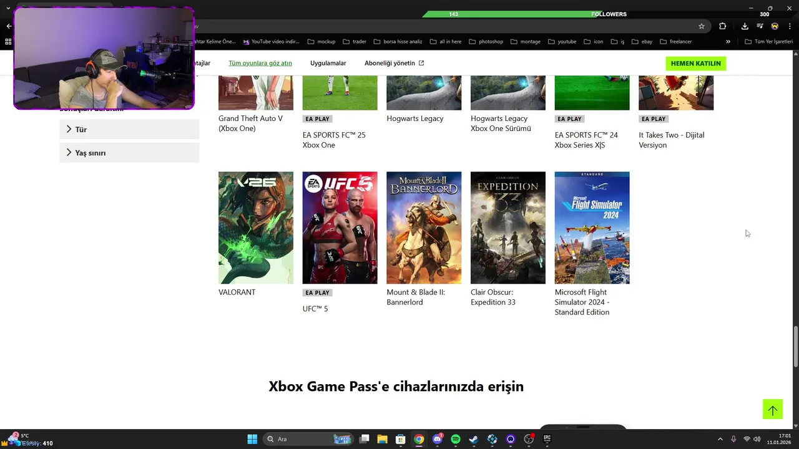The width and height of the screenshot is (799, 449).
Task: Open the Wi-Fi network tray icon
Action: click(x=747, y=439)
